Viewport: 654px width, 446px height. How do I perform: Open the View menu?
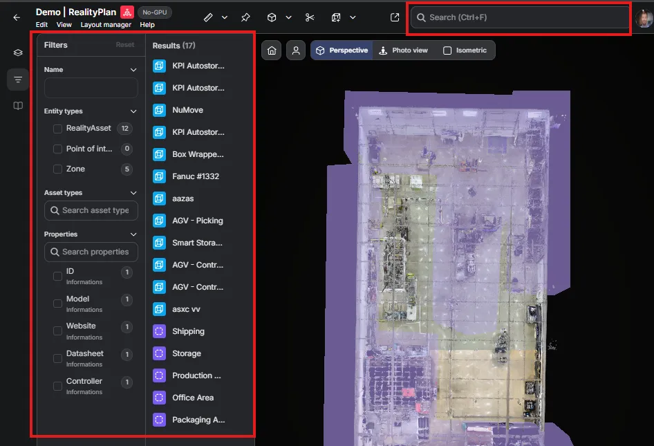coord(64,25)
